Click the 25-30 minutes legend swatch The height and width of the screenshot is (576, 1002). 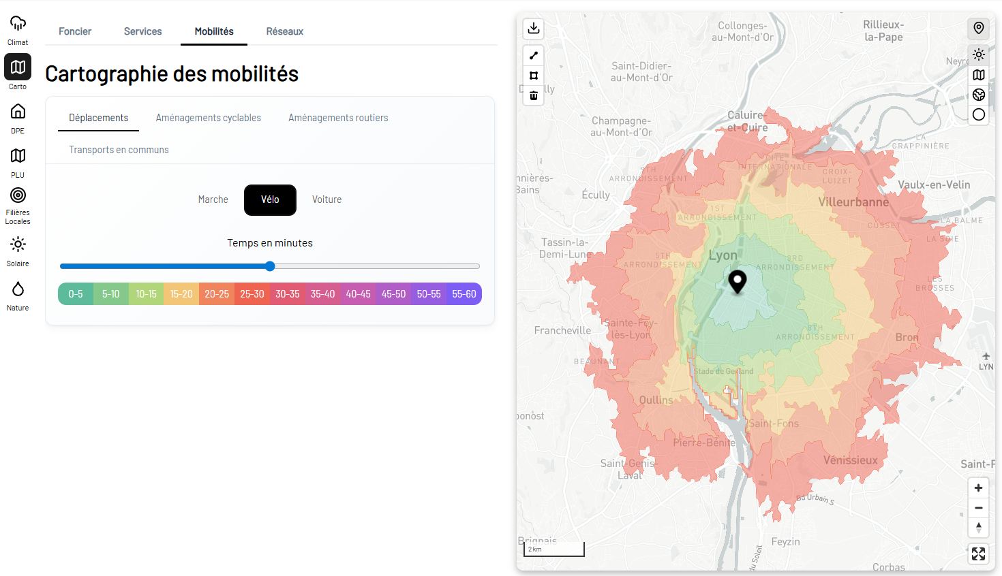point(252,294)
